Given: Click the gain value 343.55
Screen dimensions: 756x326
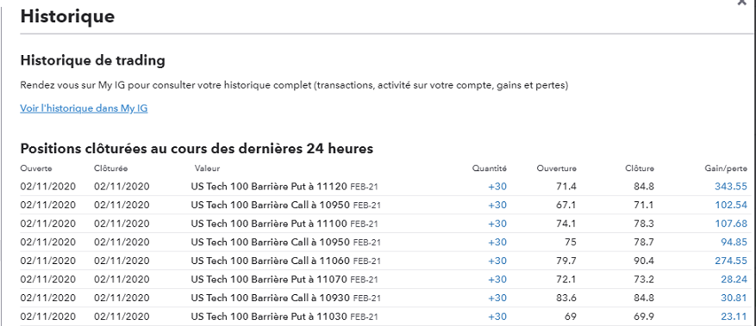Looking at the screenshot, I should (x=731, y=187).
